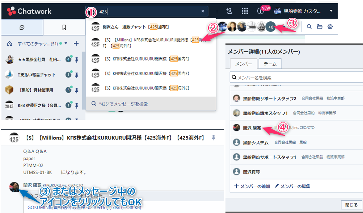Toggle pin on ★★黒船全社員 chat
This screenshot has height=213, width=363.
(x=77, y=60)
